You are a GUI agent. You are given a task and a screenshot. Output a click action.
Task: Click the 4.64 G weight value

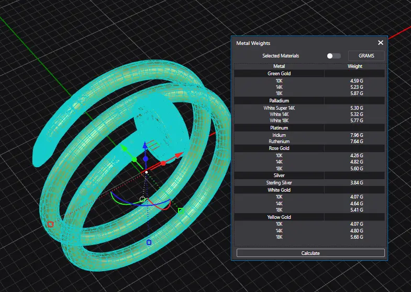coord(357,203)
